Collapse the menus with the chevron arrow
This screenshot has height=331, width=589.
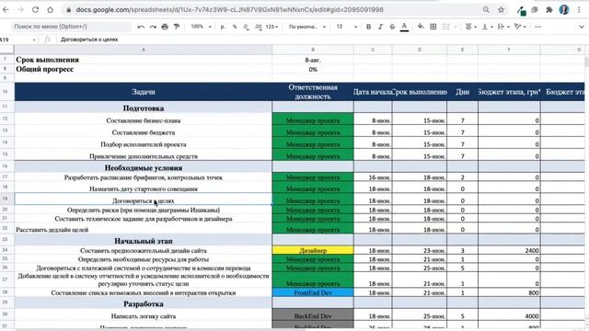click(581, 27)
